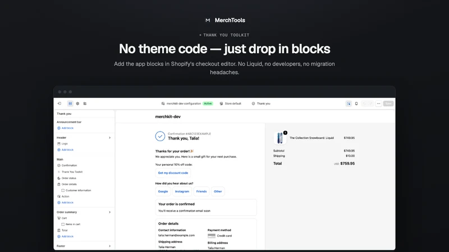Click the undo arrow icon
The height and width of the screenshot is (252, 449).
[x=364, y=104]
